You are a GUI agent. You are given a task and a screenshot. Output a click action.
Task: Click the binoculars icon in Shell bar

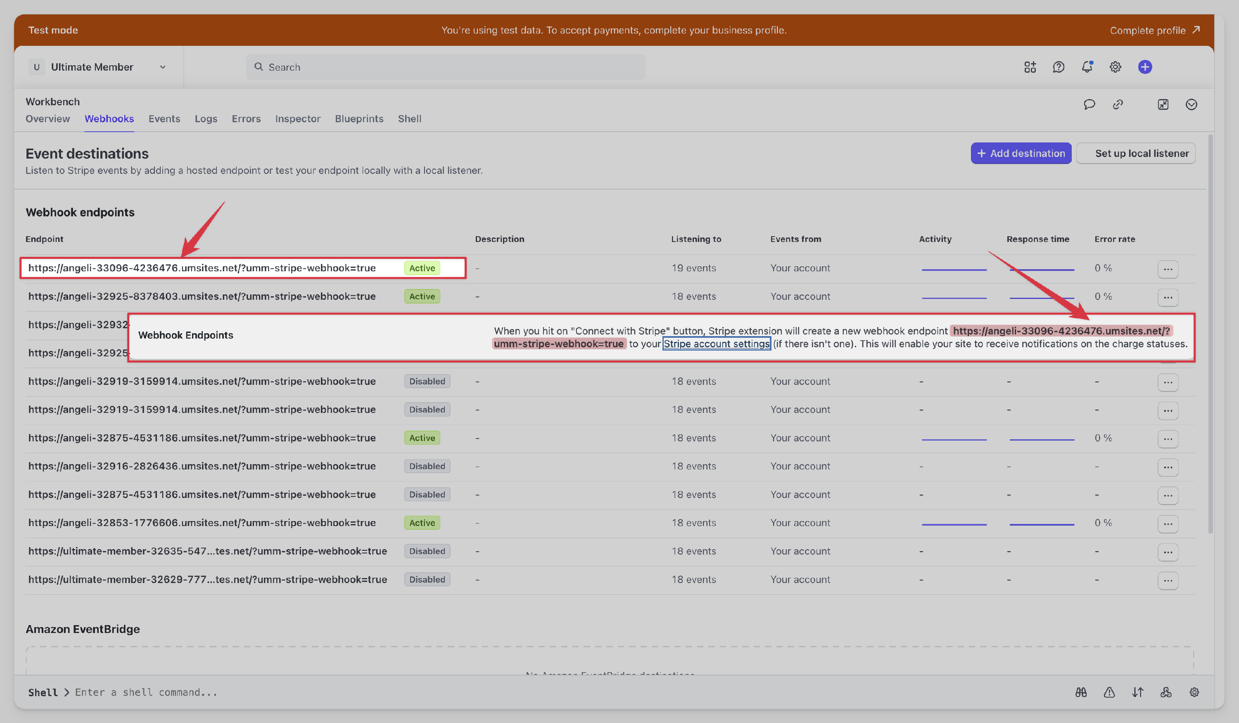1081,692
